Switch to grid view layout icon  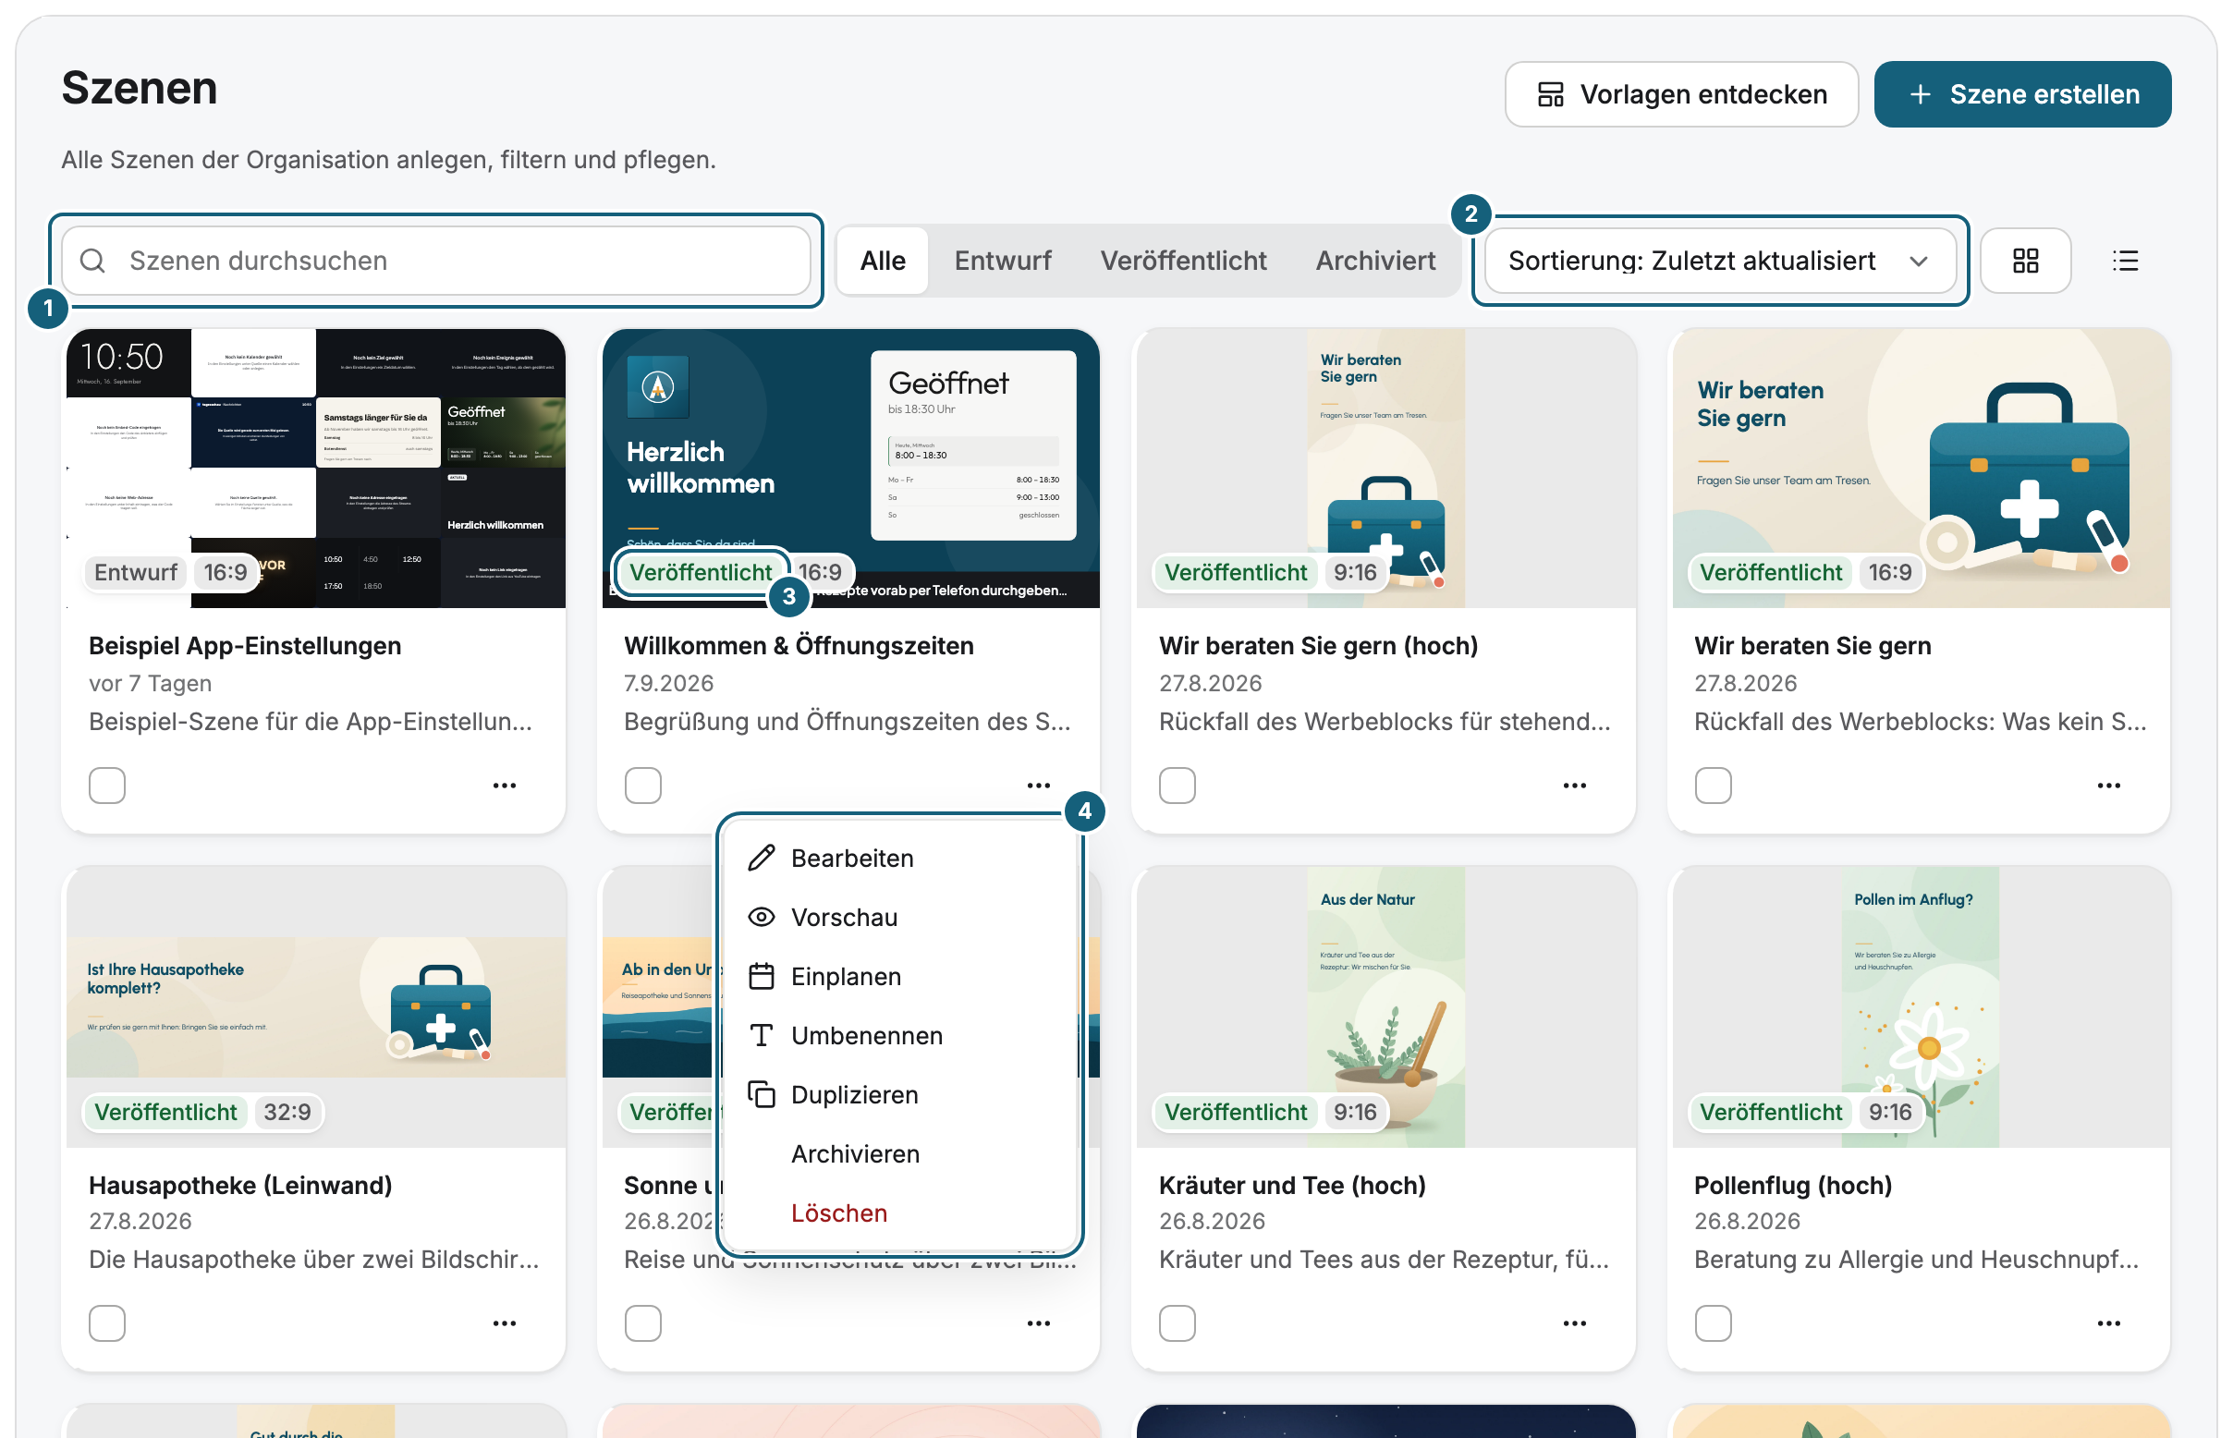(2024, 261)
